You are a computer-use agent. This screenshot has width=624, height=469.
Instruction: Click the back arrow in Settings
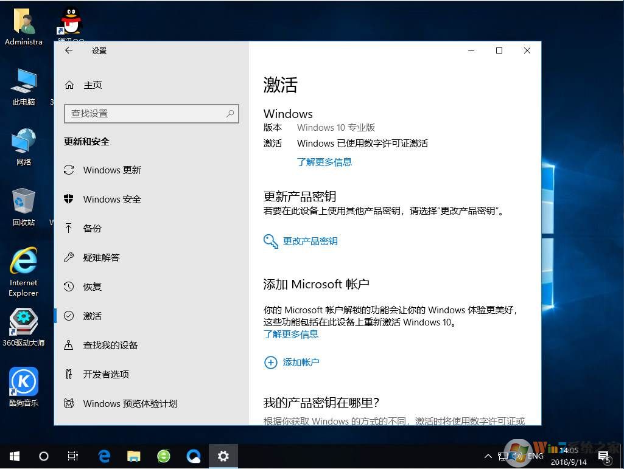click(69, 50)
